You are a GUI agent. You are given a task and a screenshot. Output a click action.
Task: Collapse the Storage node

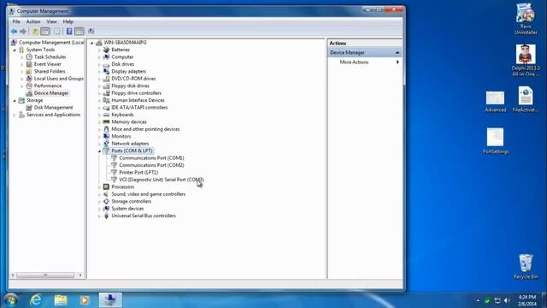(x=15, y=101)
